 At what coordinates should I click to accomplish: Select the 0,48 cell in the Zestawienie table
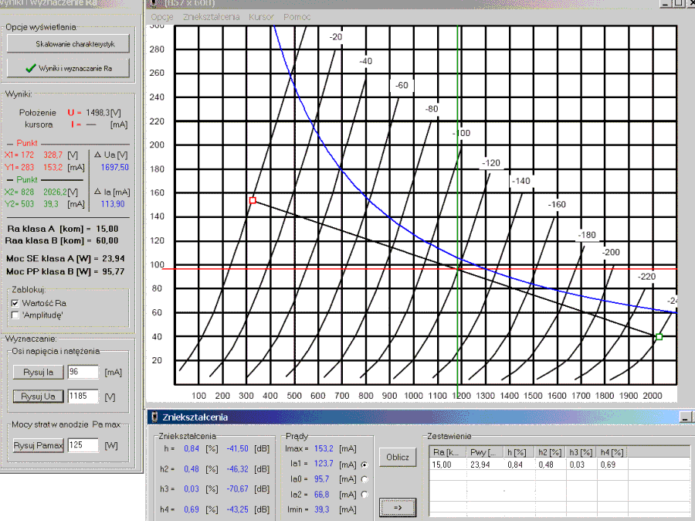tap(546, 465)
